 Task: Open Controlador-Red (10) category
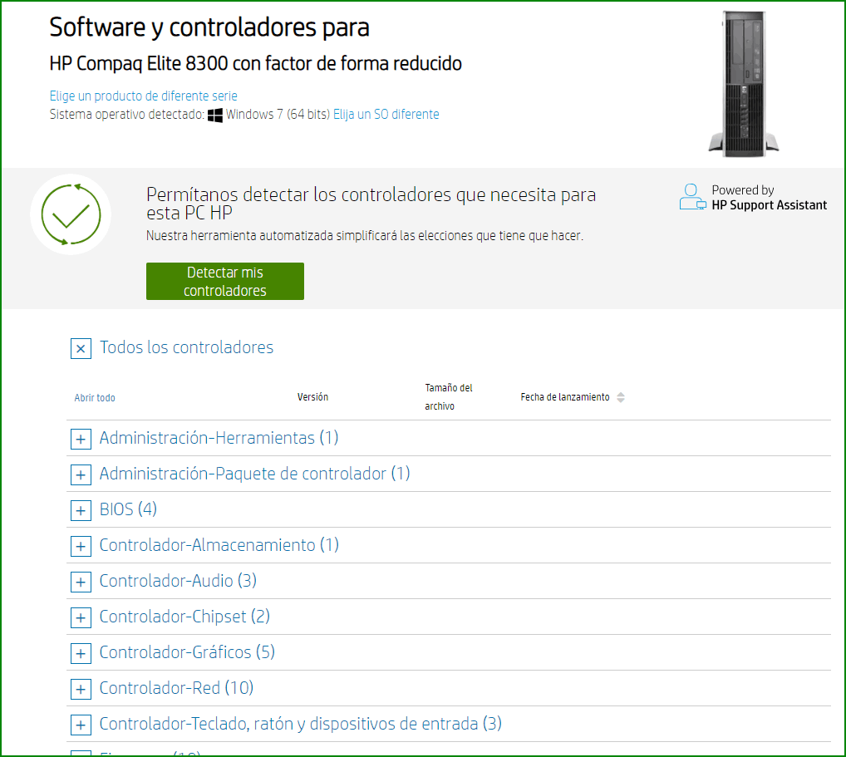(x=176, y=688)
